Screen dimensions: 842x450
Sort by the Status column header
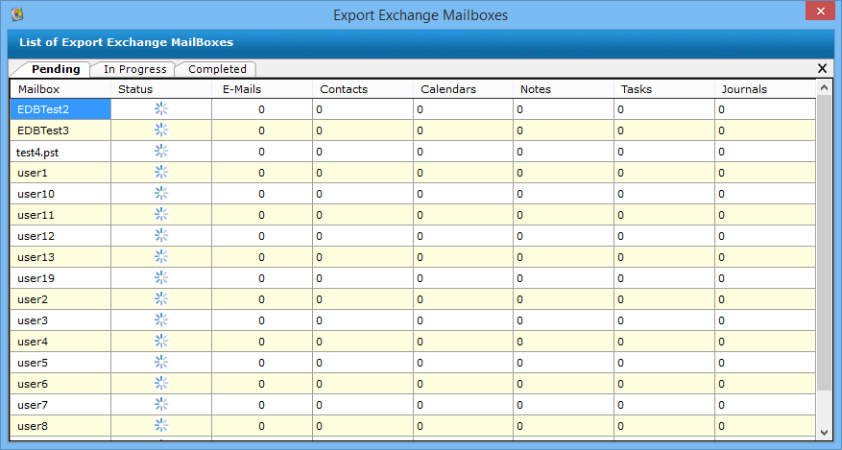pos(161,89)
